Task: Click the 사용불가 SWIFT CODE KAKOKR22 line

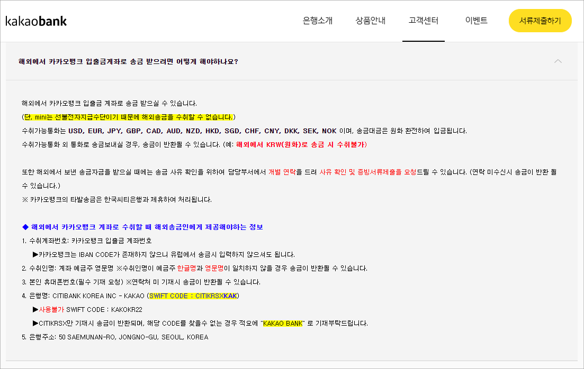Action: [x=87, y=310]
